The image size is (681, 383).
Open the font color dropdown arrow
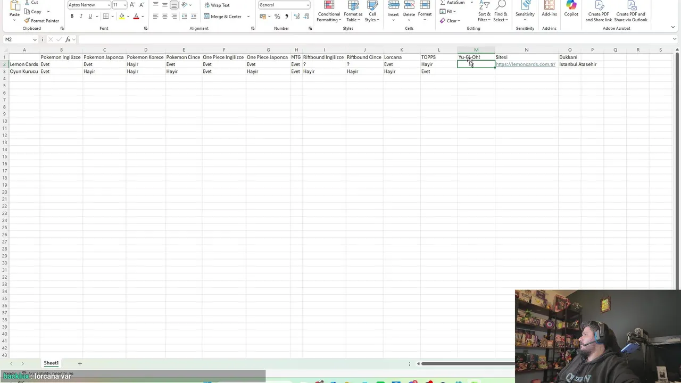(x=143, y=16)
